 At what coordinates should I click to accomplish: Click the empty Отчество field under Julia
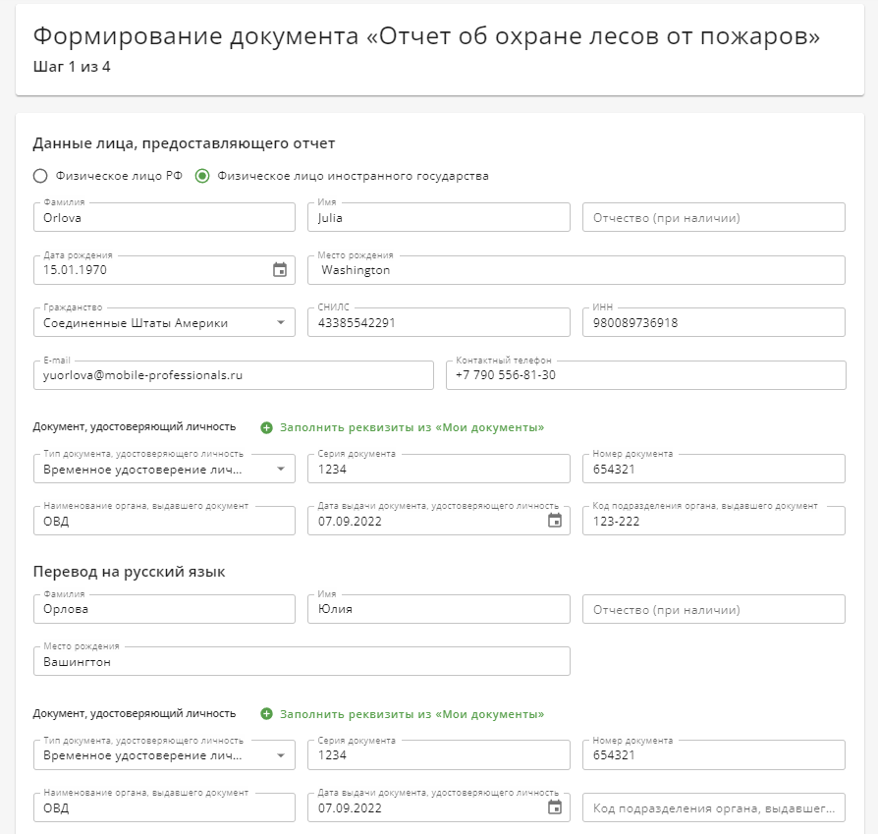click(713, 217)
